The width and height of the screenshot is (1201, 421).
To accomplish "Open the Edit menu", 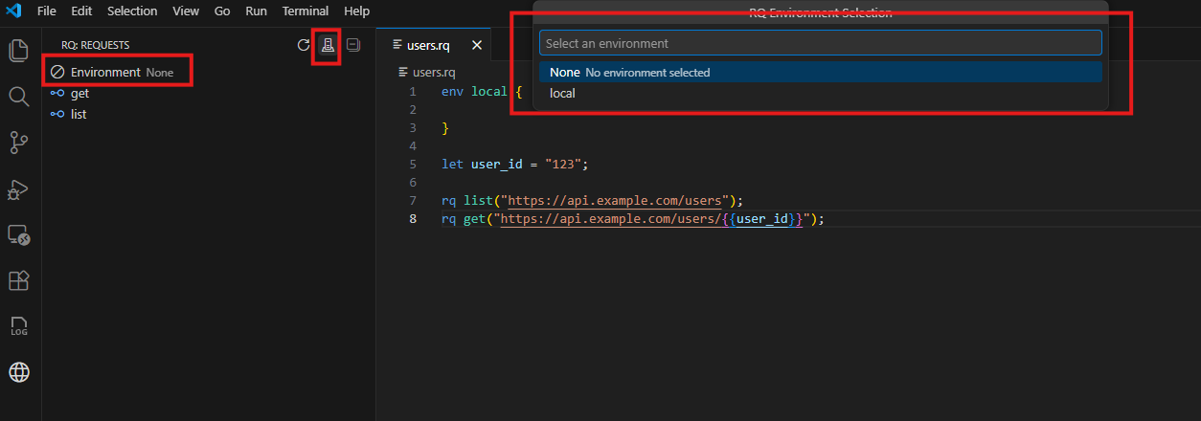I will (x=81, y=11).
